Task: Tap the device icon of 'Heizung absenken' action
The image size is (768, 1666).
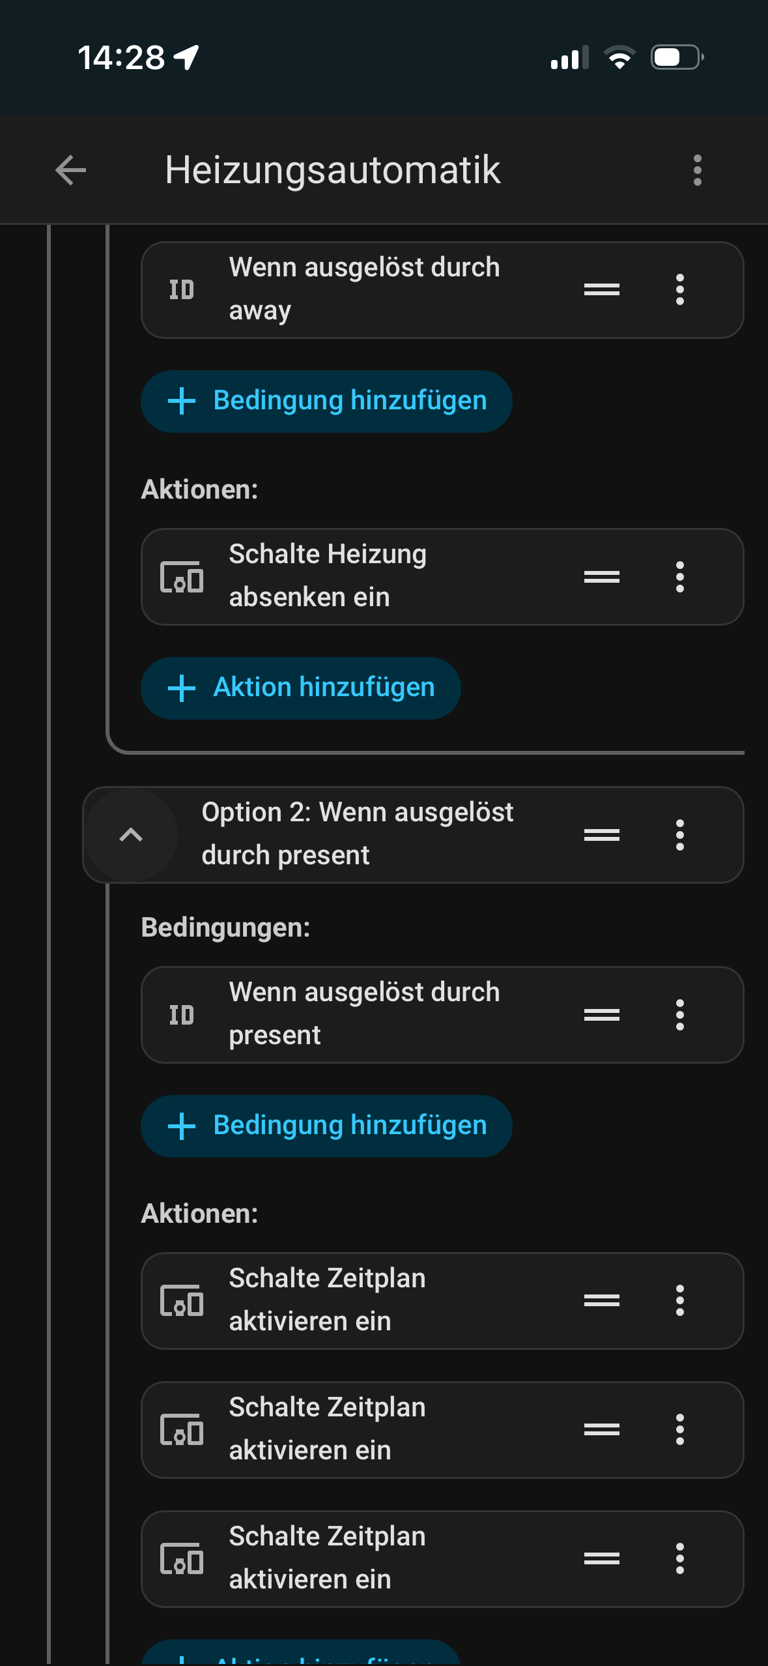Action: 182,577
